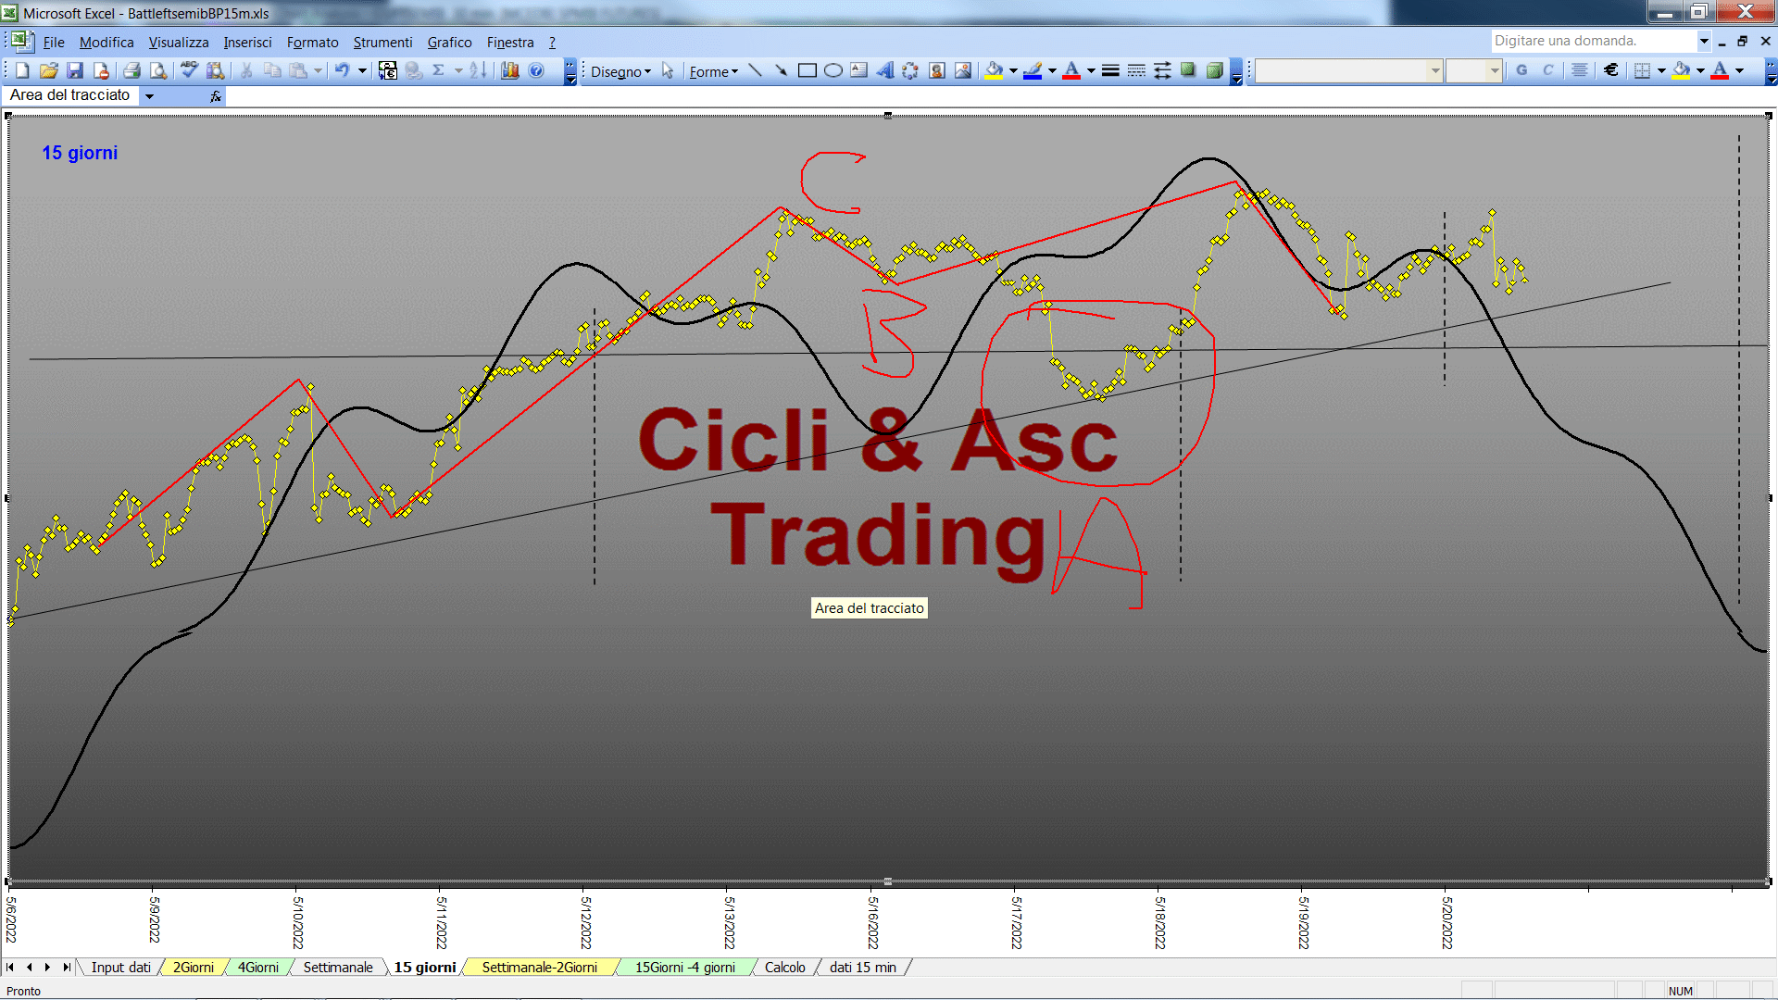Screen dimensions: 1778x1000
Task: Click the Euro currency style icon
Action: (1611, 70)
